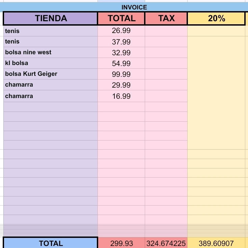Click the cell with 29.99
248x248 pixels.
click(x=121, y=85)
